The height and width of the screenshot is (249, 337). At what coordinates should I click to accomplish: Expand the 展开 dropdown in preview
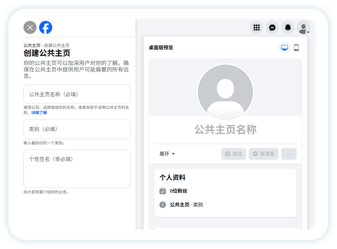(167, 154)
